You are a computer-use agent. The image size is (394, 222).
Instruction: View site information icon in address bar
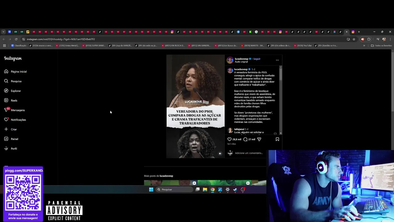pyautogui.click(x=24, y=39)
